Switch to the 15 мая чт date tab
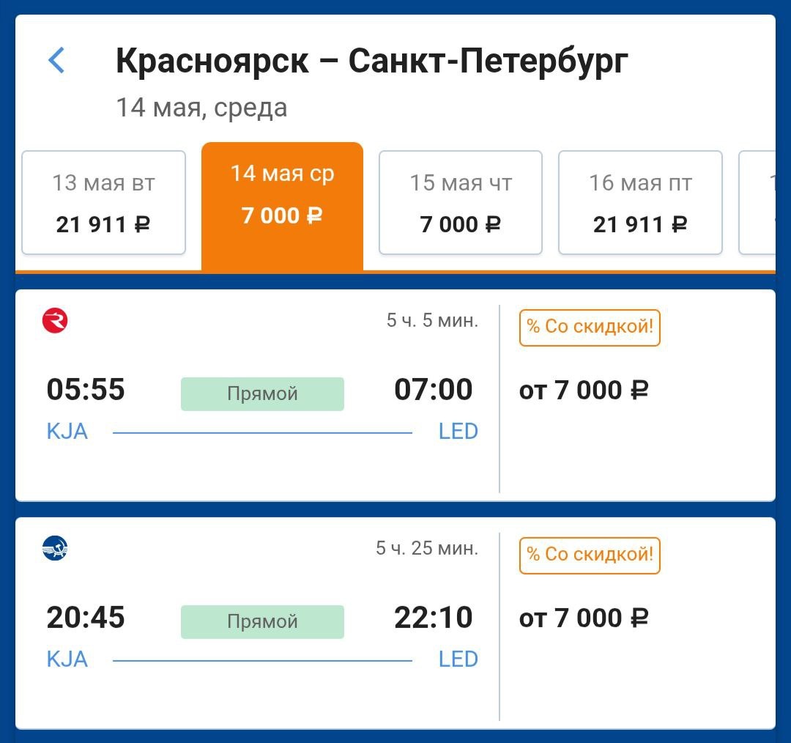Image resolution: width=791 pixels, height=743 pixels. click(x=460, y=203)
